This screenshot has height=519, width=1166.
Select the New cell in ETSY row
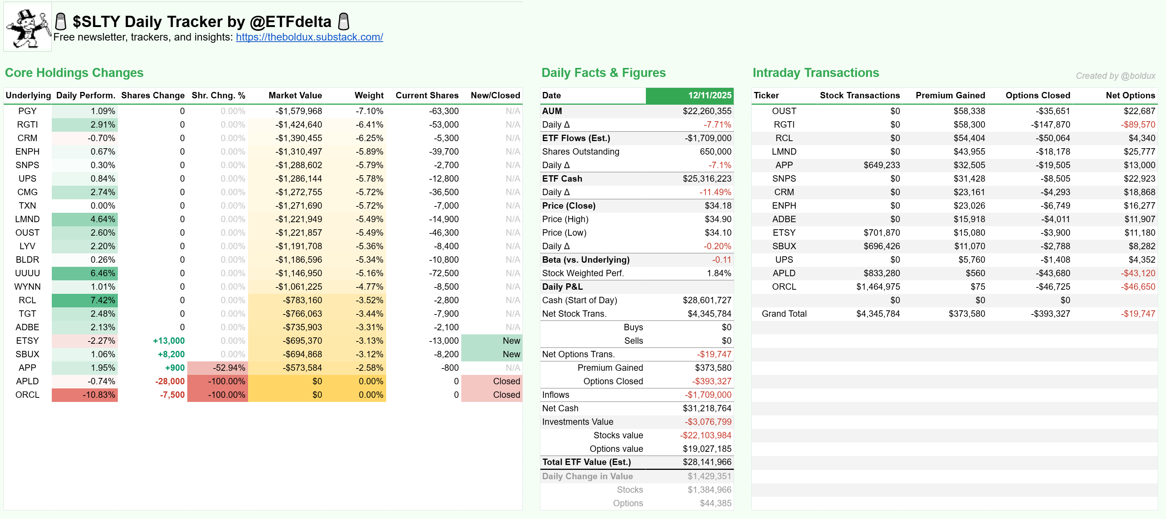492,341
